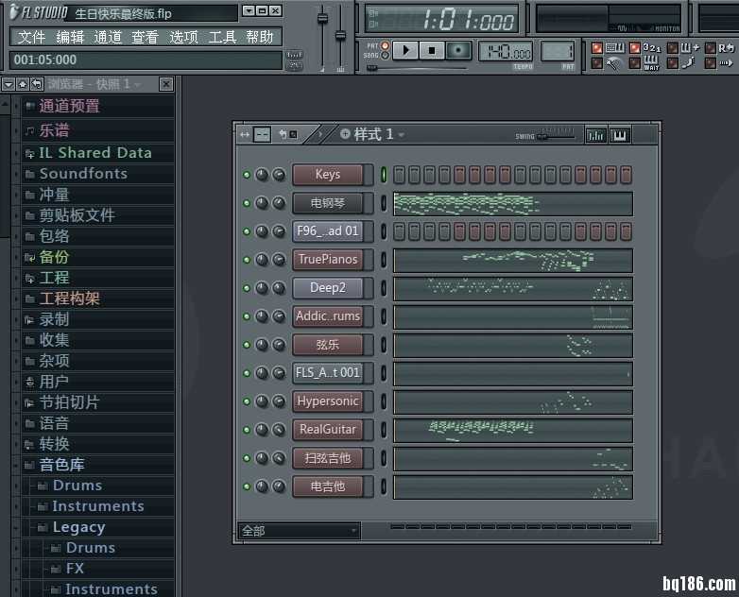
Task: Toggle blend recording icon
Action: (690, 47)
